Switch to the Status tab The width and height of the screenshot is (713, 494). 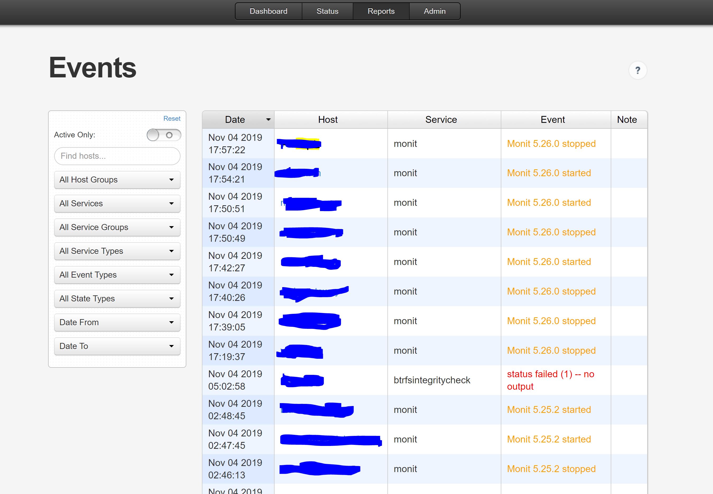pyautogui.click(x=327, y=11)
